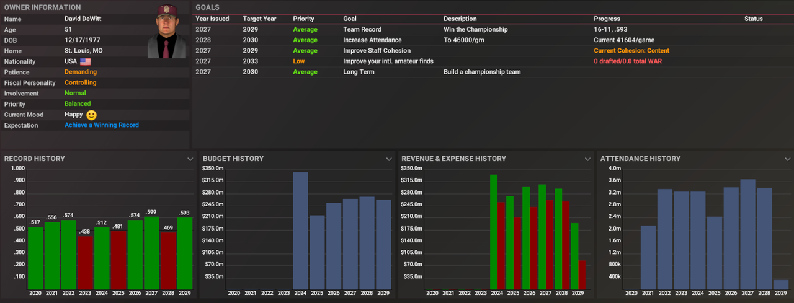The image size is (794, 303).
Task: Click the 2020 .517 record bar
Action: coord(36,258)
